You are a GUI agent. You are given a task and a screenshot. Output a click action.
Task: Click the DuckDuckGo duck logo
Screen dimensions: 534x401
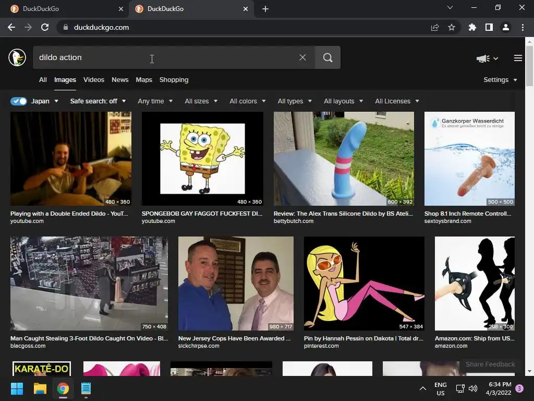[17, 57]
